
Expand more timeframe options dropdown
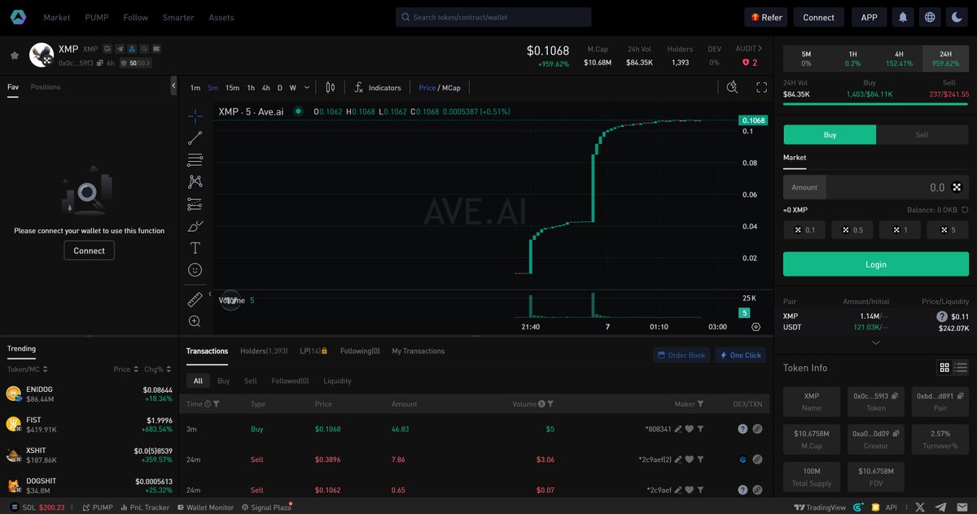(x=307, y=88)
